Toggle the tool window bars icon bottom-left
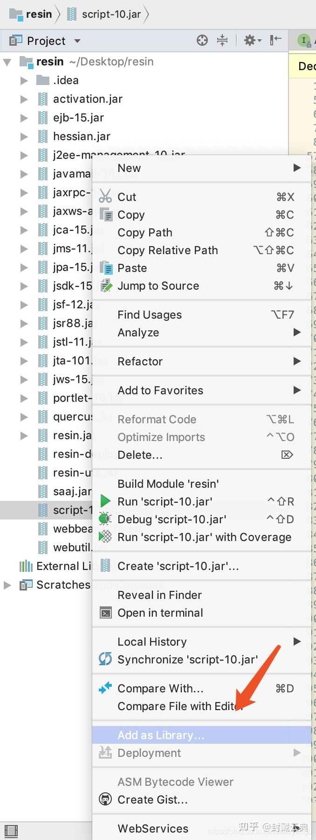This screenshot has width=316, height=840. pyautogui.click(x=11, y=831)
